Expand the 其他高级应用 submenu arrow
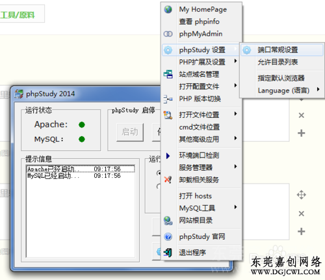This screenshot has width=325, height=280. pos(235,138)
